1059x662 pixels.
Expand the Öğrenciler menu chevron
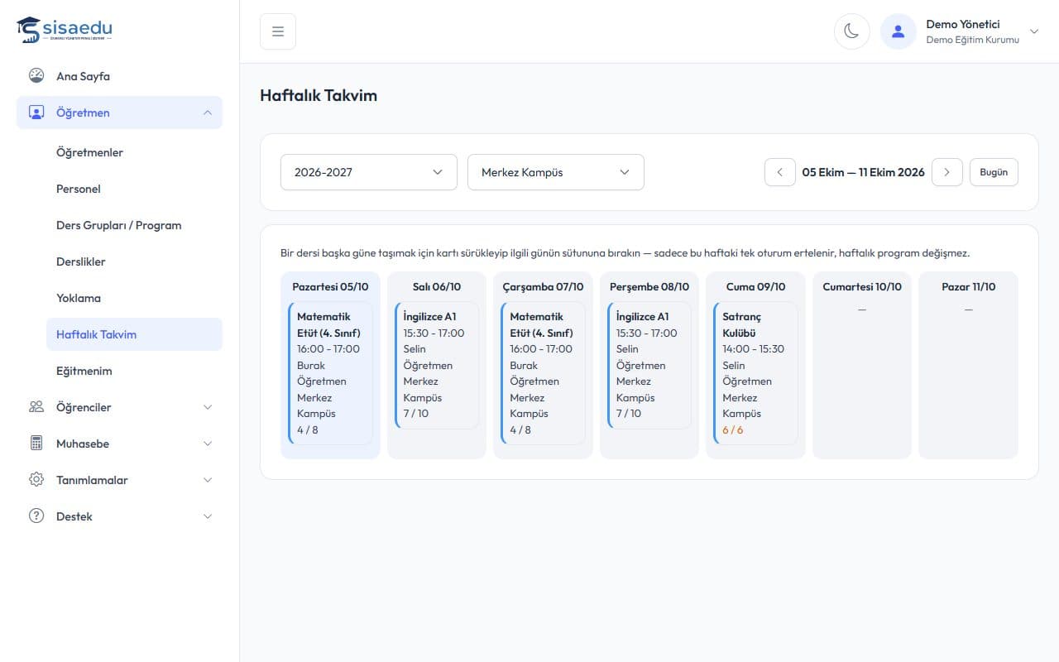click(208, 407)
